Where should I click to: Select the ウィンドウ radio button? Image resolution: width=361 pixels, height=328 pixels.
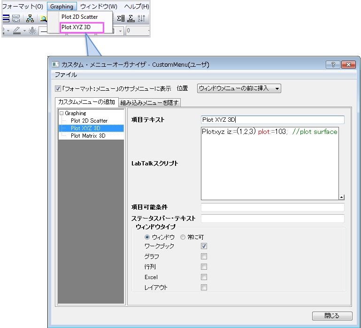click(x=147, y=237)
